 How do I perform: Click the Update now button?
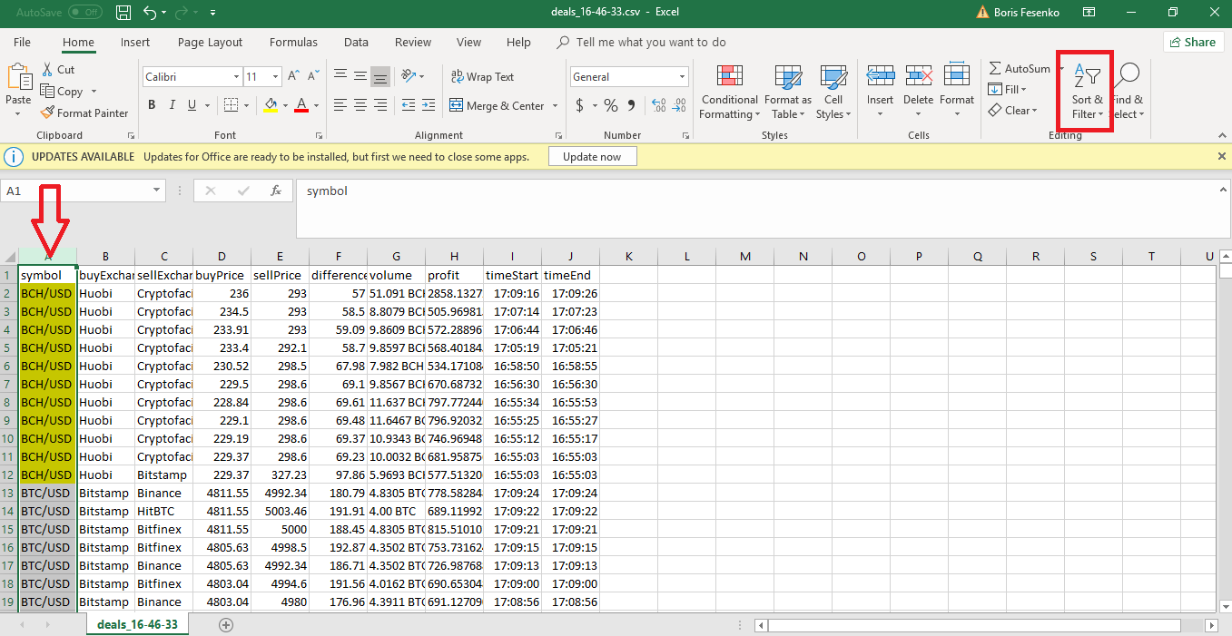point(592,157)
